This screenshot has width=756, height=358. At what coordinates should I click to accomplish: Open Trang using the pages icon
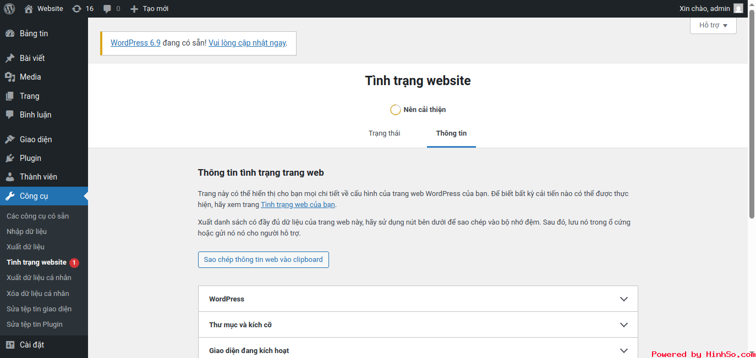coord(12,96)
